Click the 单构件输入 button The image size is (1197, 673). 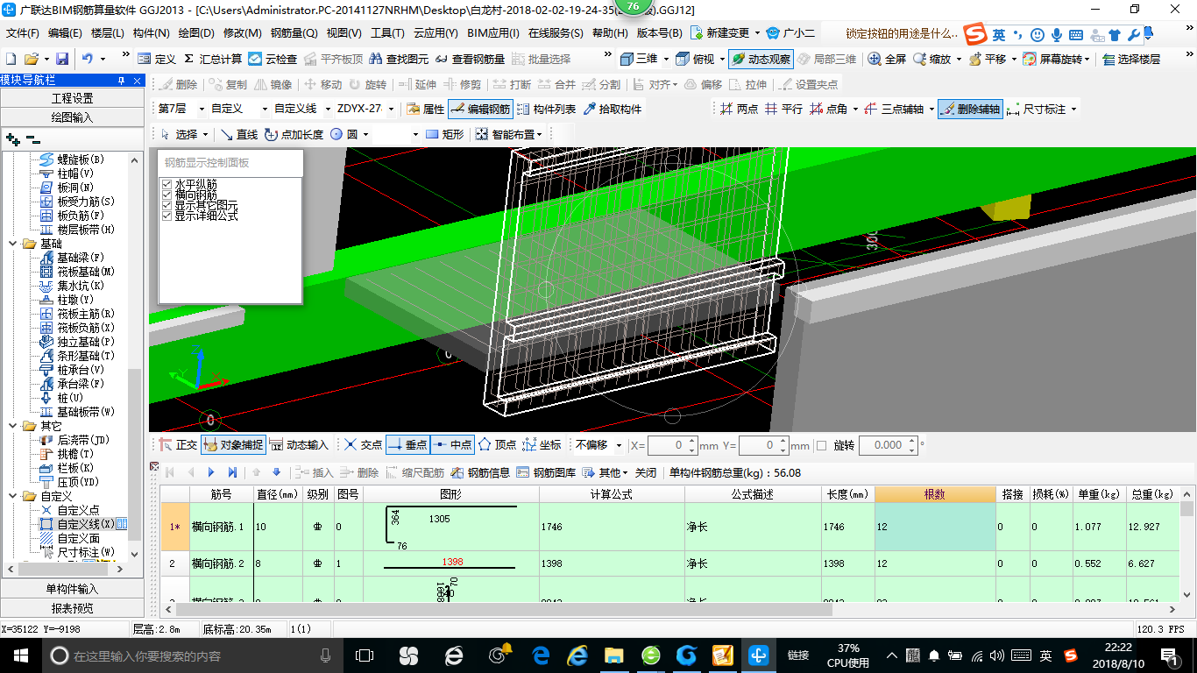pos(72,589)
